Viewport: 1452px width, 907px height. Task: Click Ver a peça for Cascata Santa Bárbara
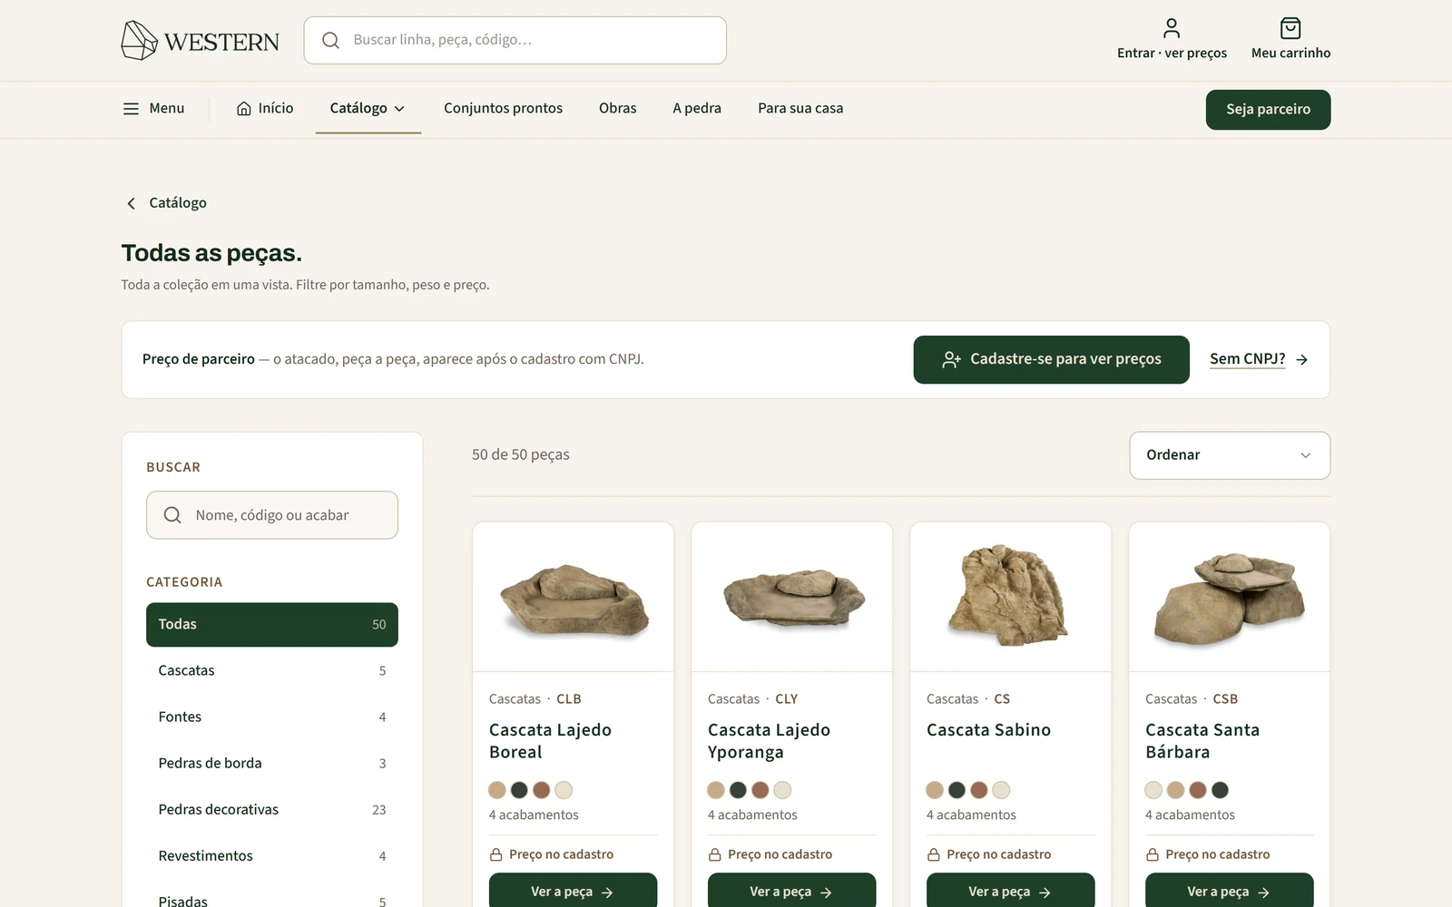(1229, 891)
